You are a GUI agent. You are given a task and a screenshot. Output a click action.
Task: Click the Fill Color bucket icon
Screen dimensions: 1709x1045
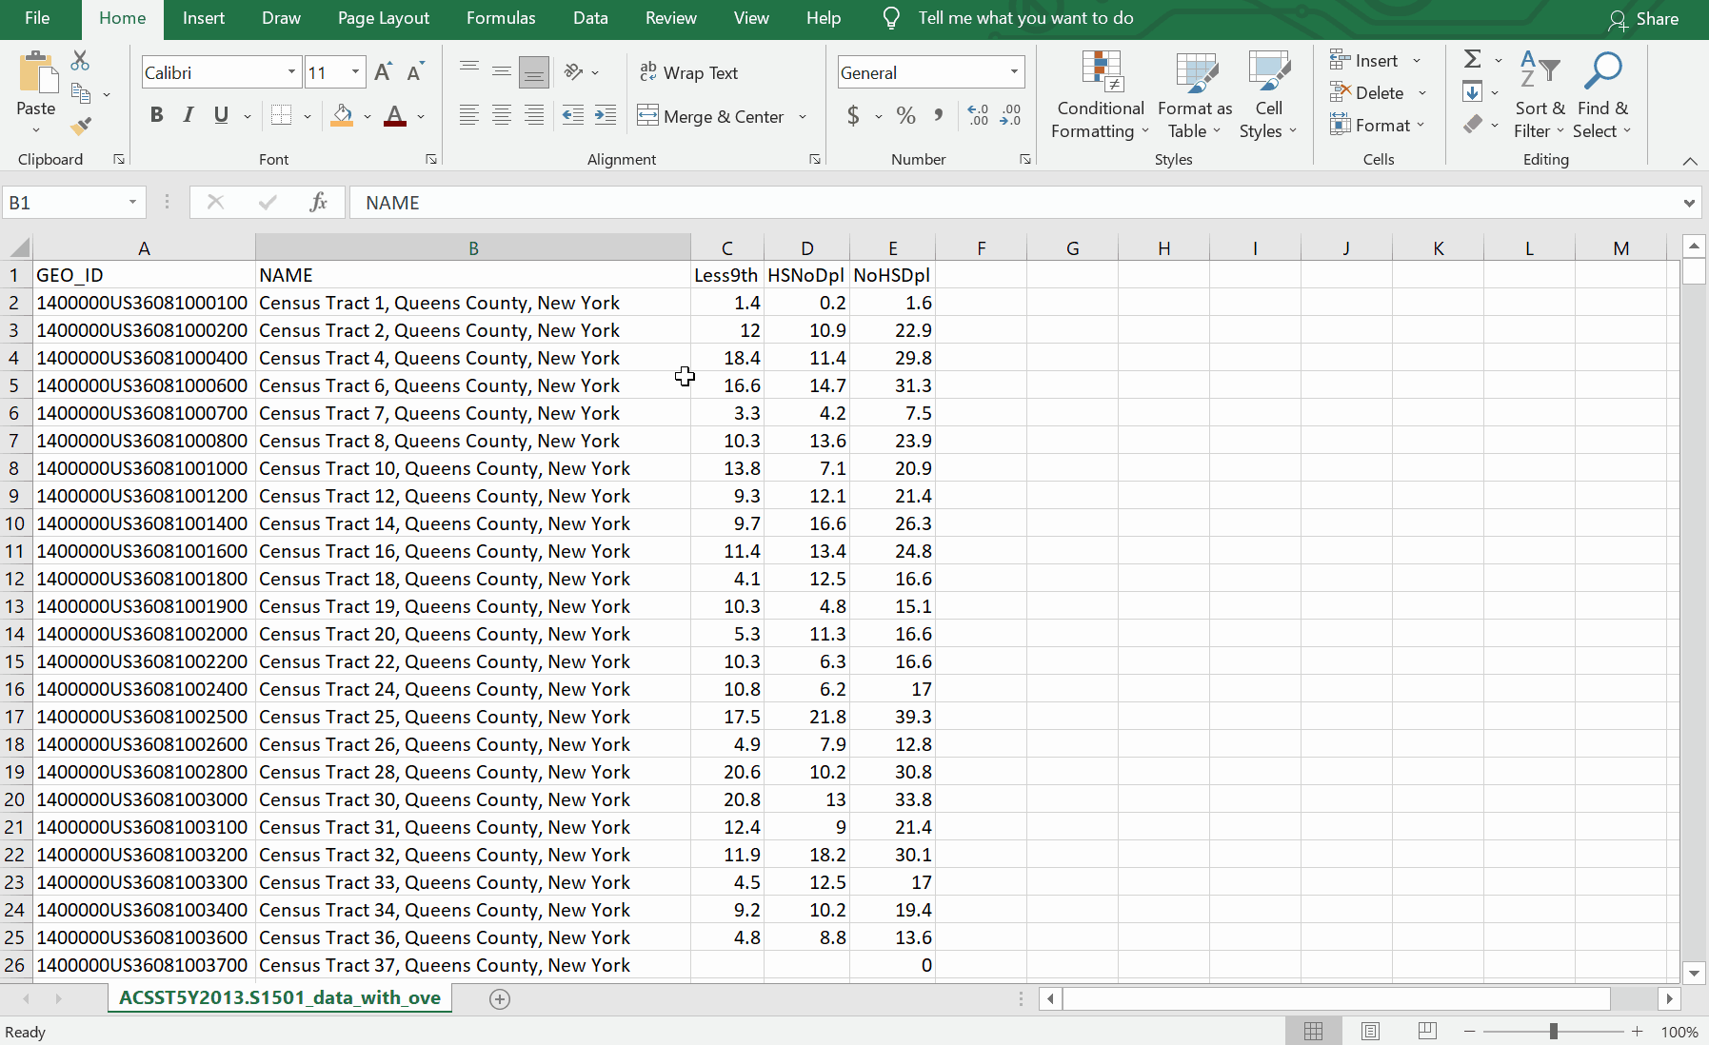pos(342,115)
